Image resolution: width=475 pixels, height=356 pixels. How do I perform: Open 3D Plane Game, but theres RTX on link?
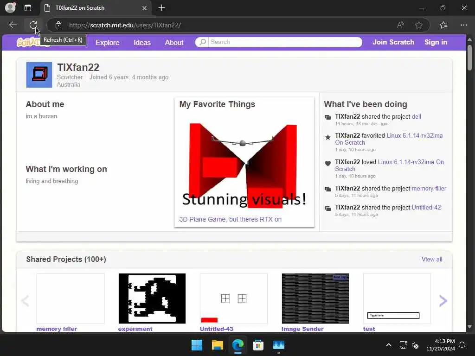[x=230, y=219]
